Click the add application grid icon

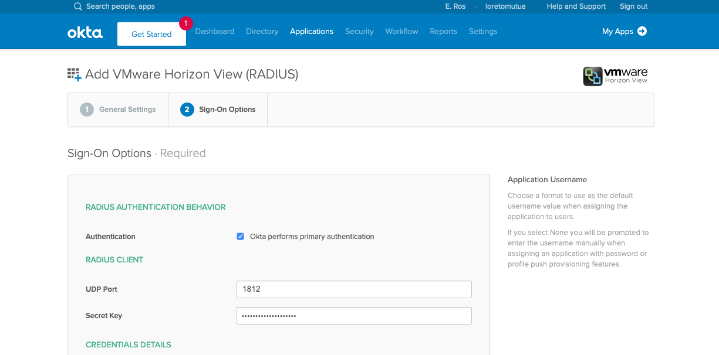coord(74,74)
